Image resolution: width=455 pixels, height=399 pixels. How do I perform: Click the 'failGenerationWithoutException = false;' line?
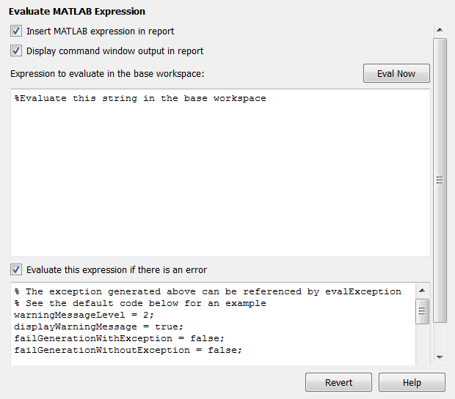point(128,350)
